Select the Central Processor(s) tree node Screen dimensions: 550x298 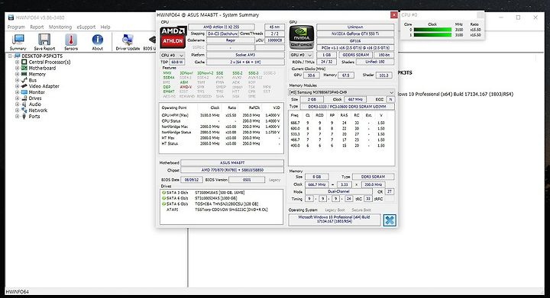[x=50, y=62]
